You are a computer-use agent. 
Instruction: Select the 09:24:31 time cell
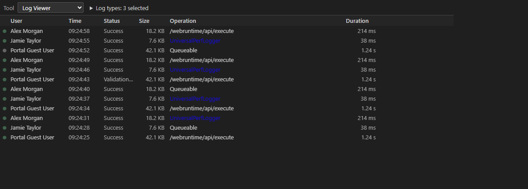click(79, 118)
